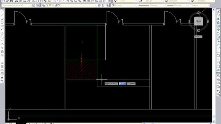Screen dimensions: 221x124
Task: Select the Move tool
Action: (218, 30)
